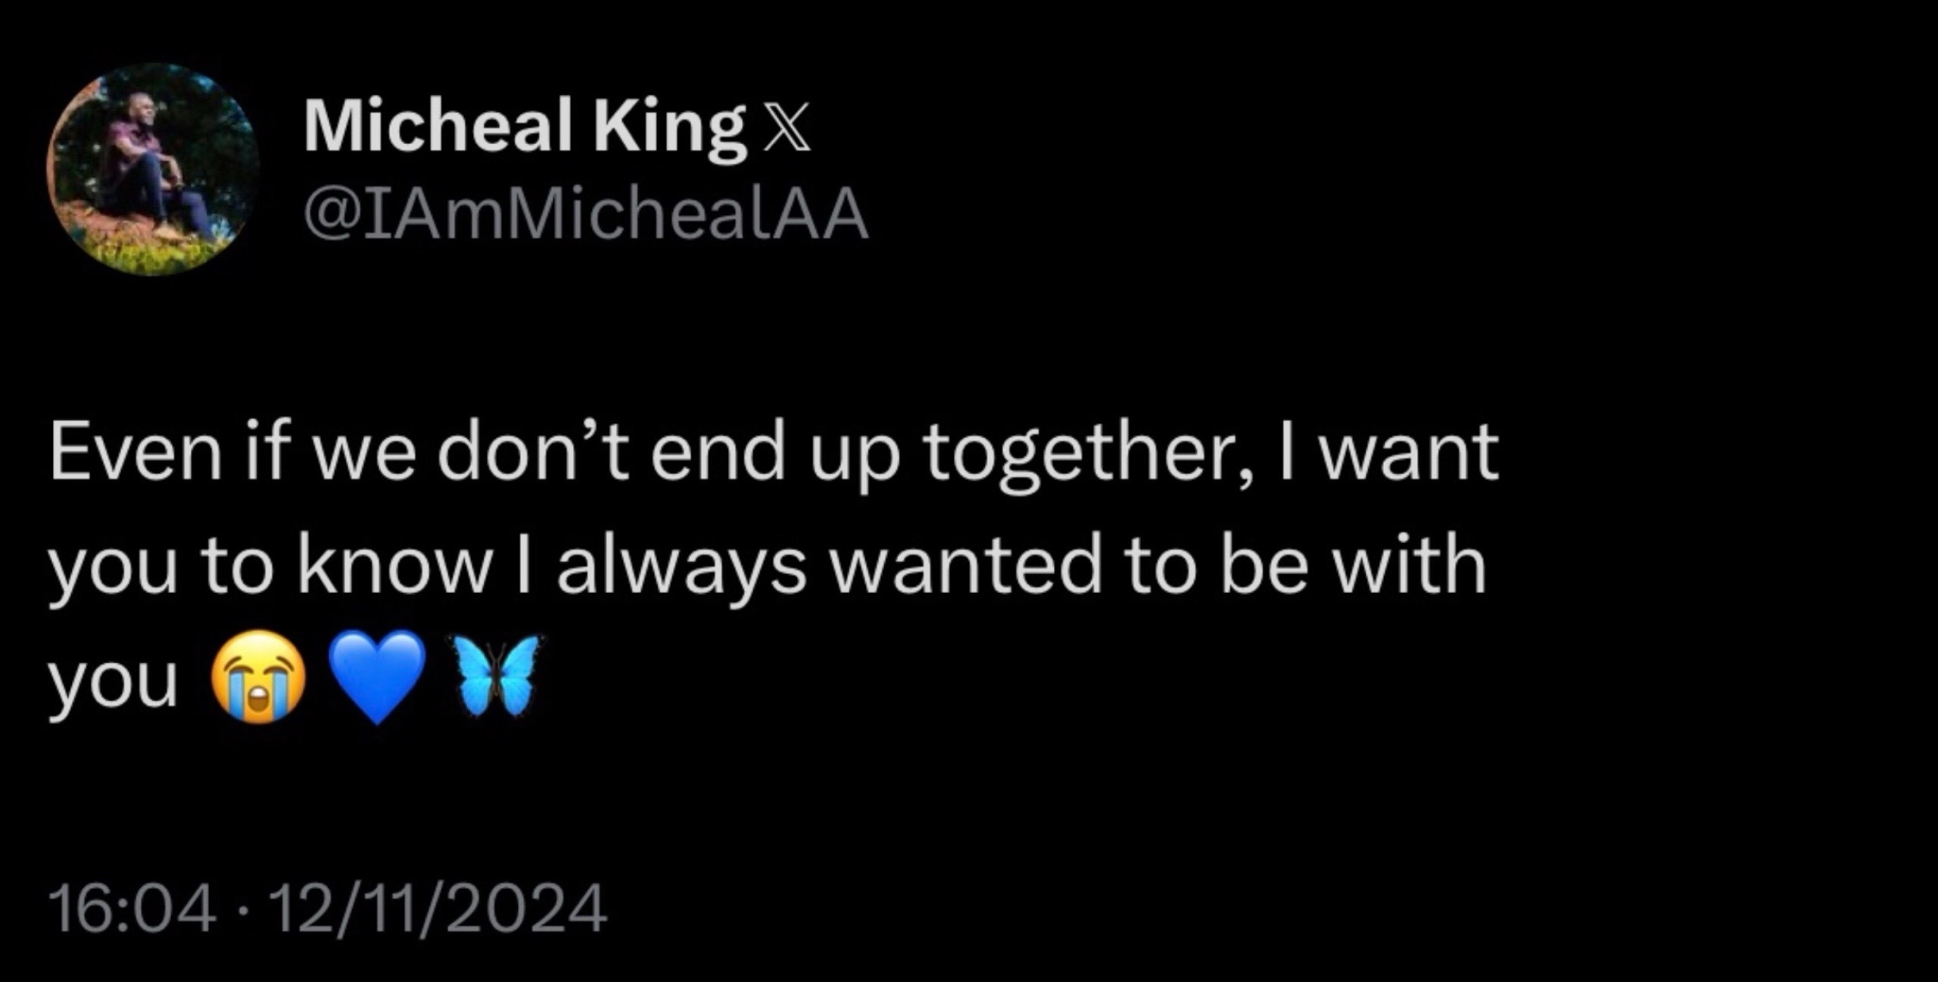This screenshot has width=1938, height=982.
Task: Click the Micheal King display name
Action: (x=524, y=127)
